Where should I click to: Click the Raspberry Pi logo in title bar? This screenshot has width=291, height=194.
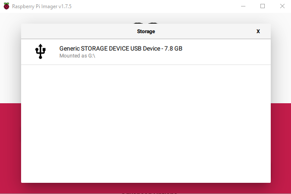(6, 6)
